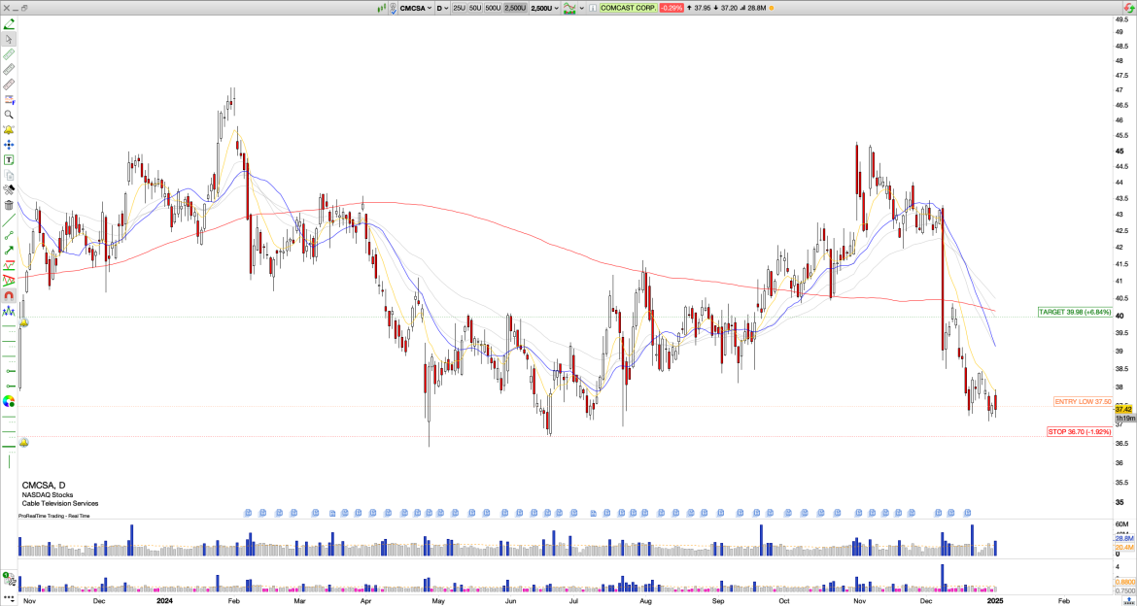Select the cursor pointer tool

pos(9,39)
